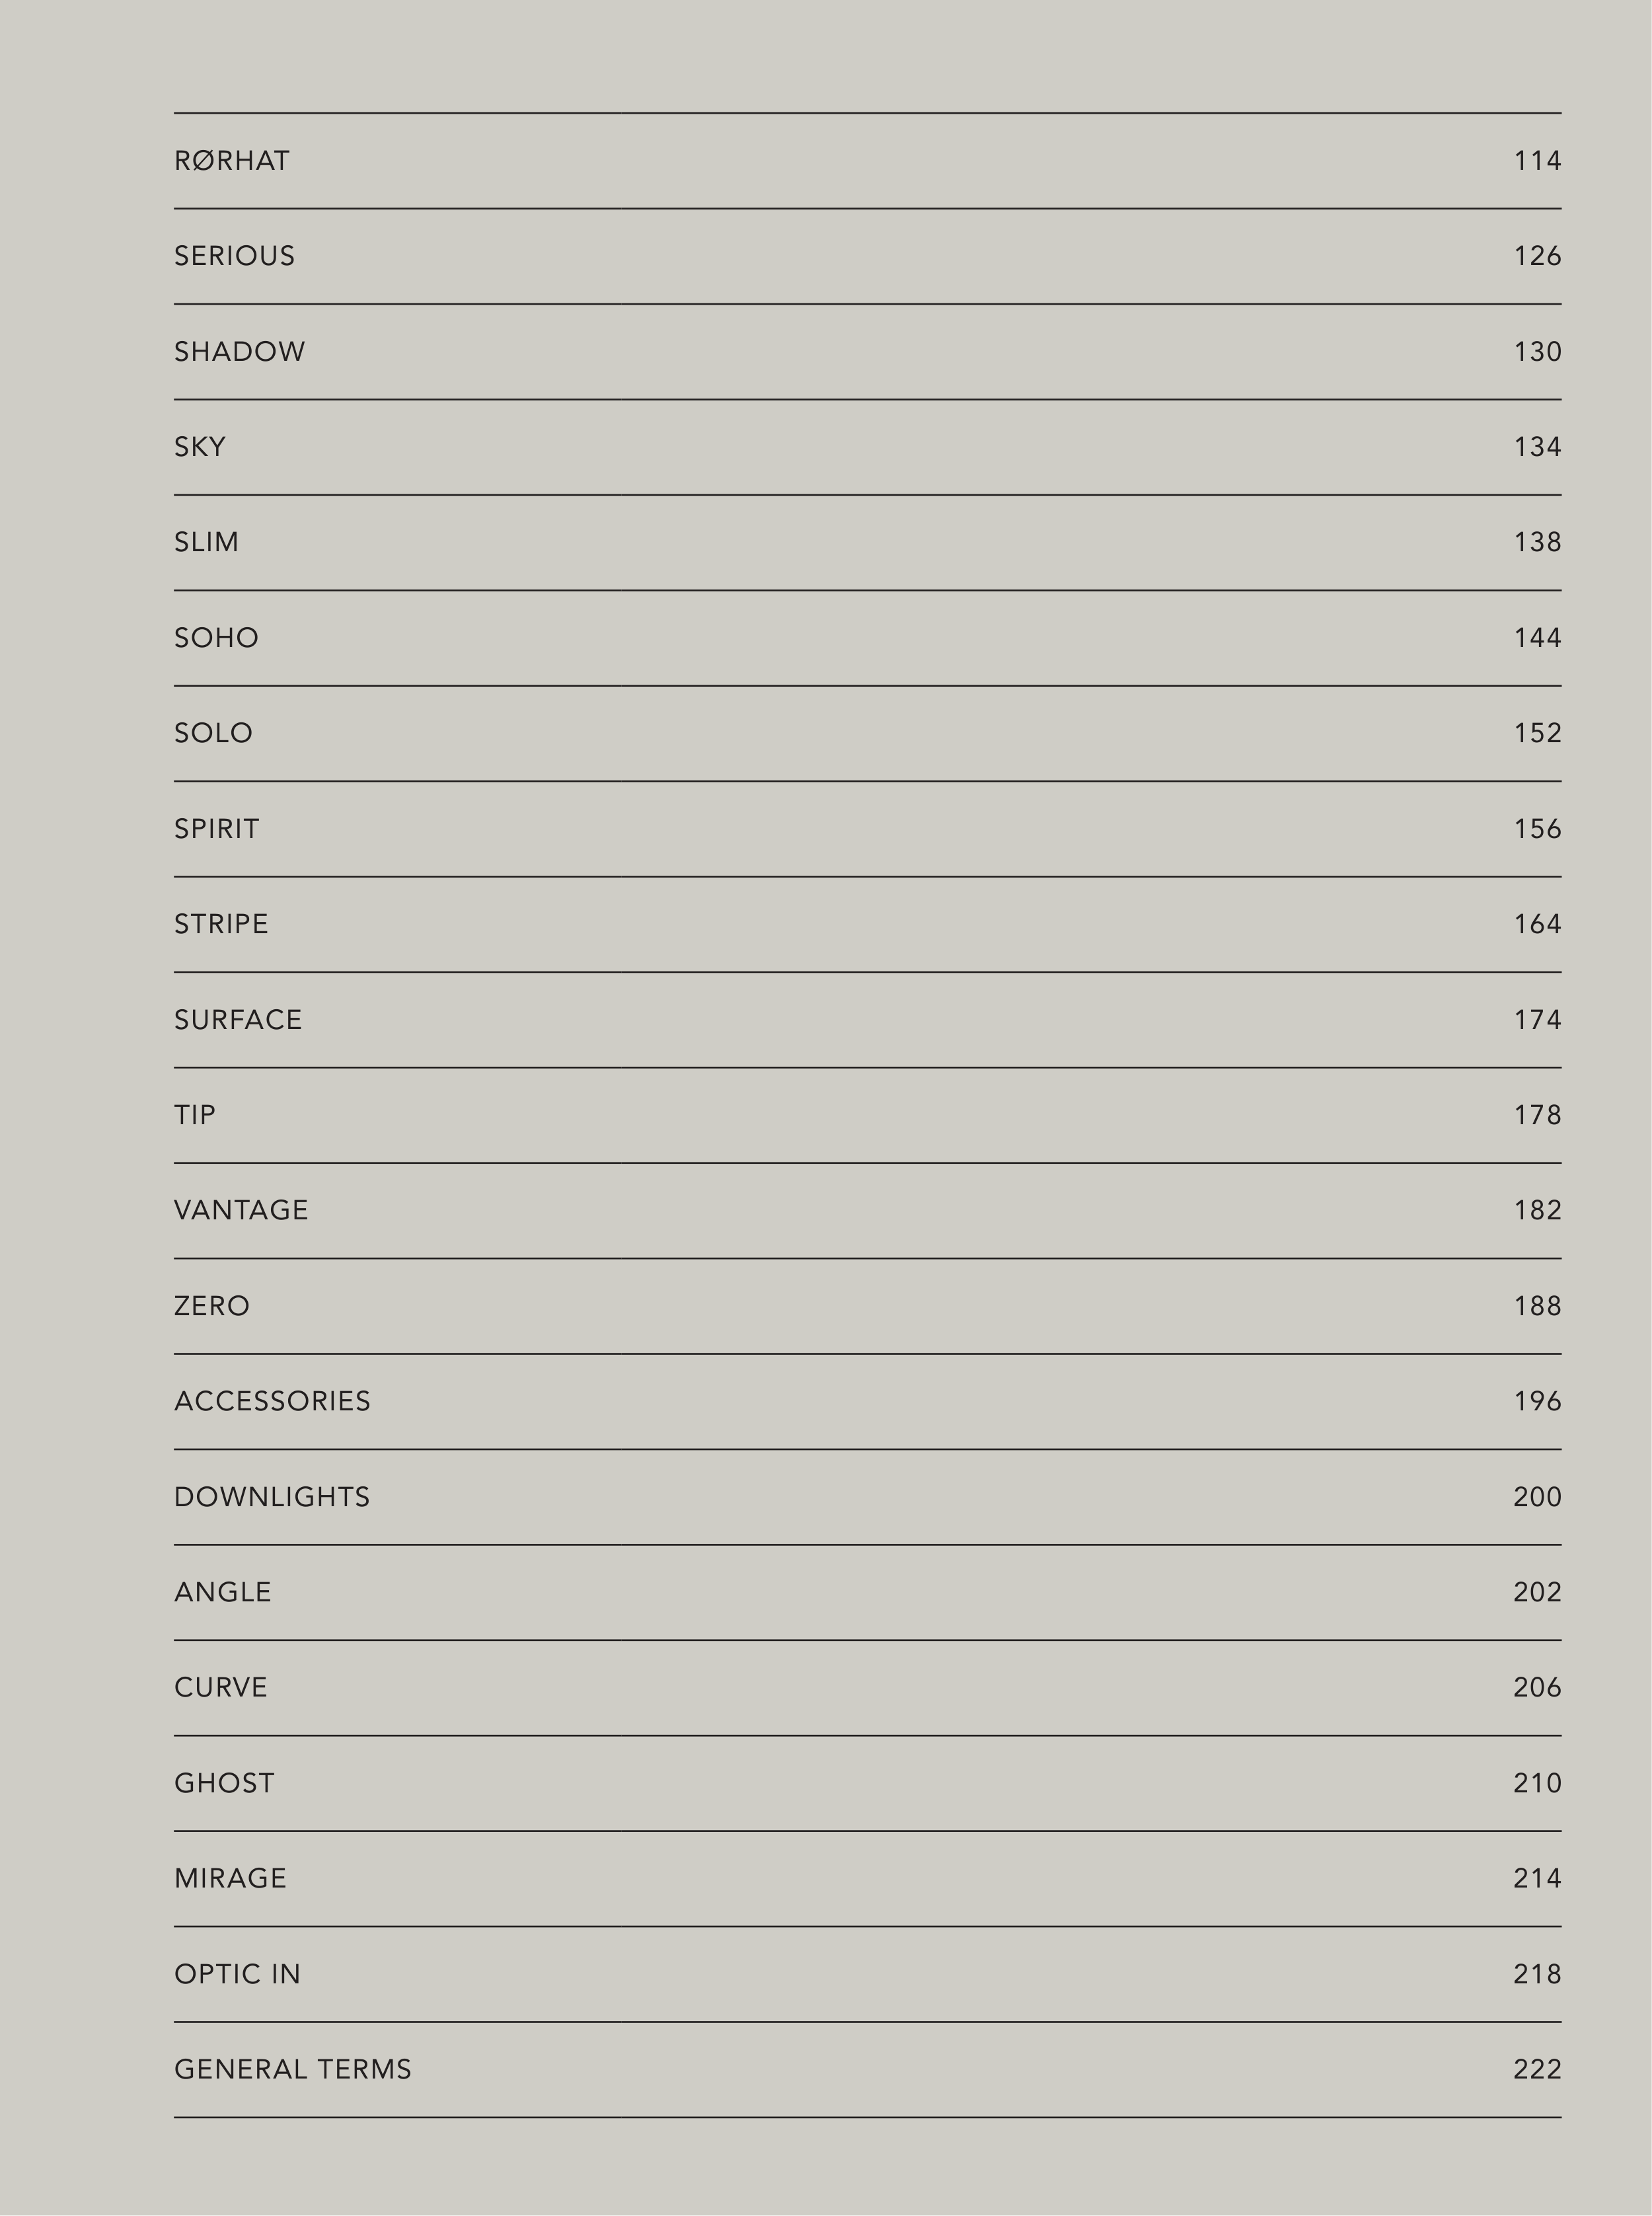Go to the STRIPE section
The height and width of the screenshot is (2216, 1652).
pos(222,924)
